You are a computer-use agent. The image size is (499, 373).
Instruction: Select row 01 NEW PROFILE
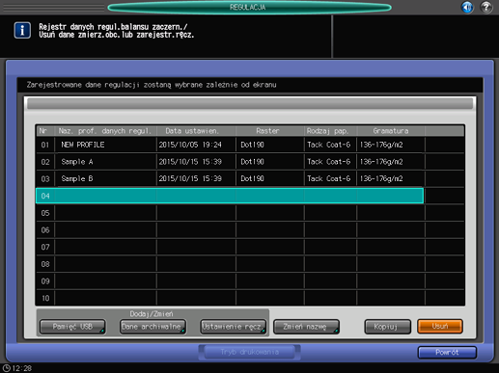[x=230, y=145]
